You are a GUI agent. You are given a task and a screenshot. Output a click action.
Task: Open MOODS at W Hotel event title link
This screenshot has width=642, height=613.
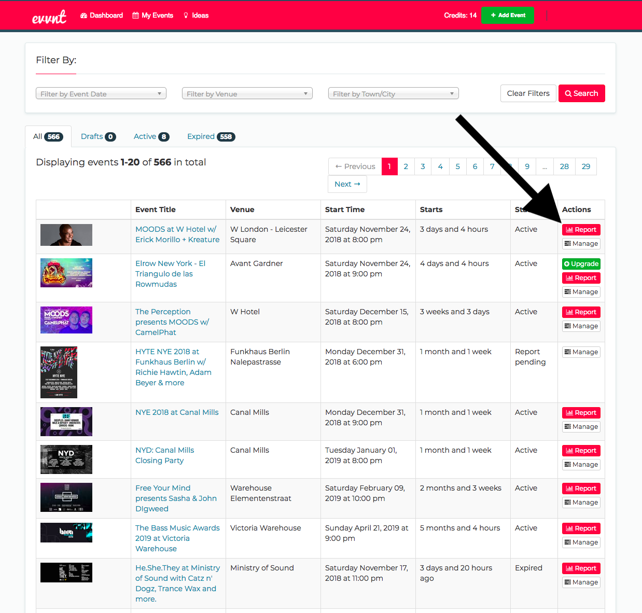[x=177, y=234]
